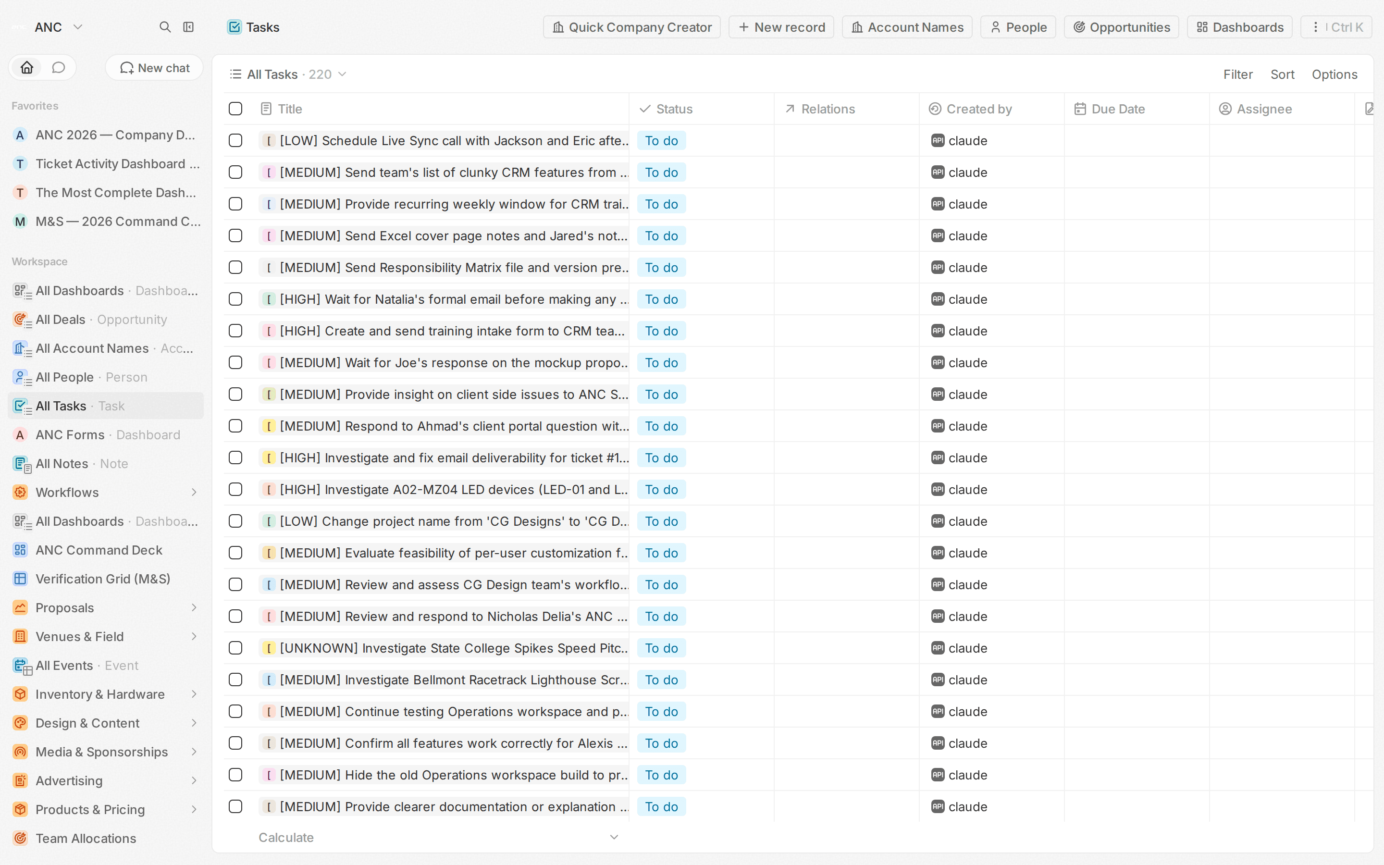Screen dimensions: 1384x865
Task: Expand the Media & Sponsorships section
Action: point(194,752)
